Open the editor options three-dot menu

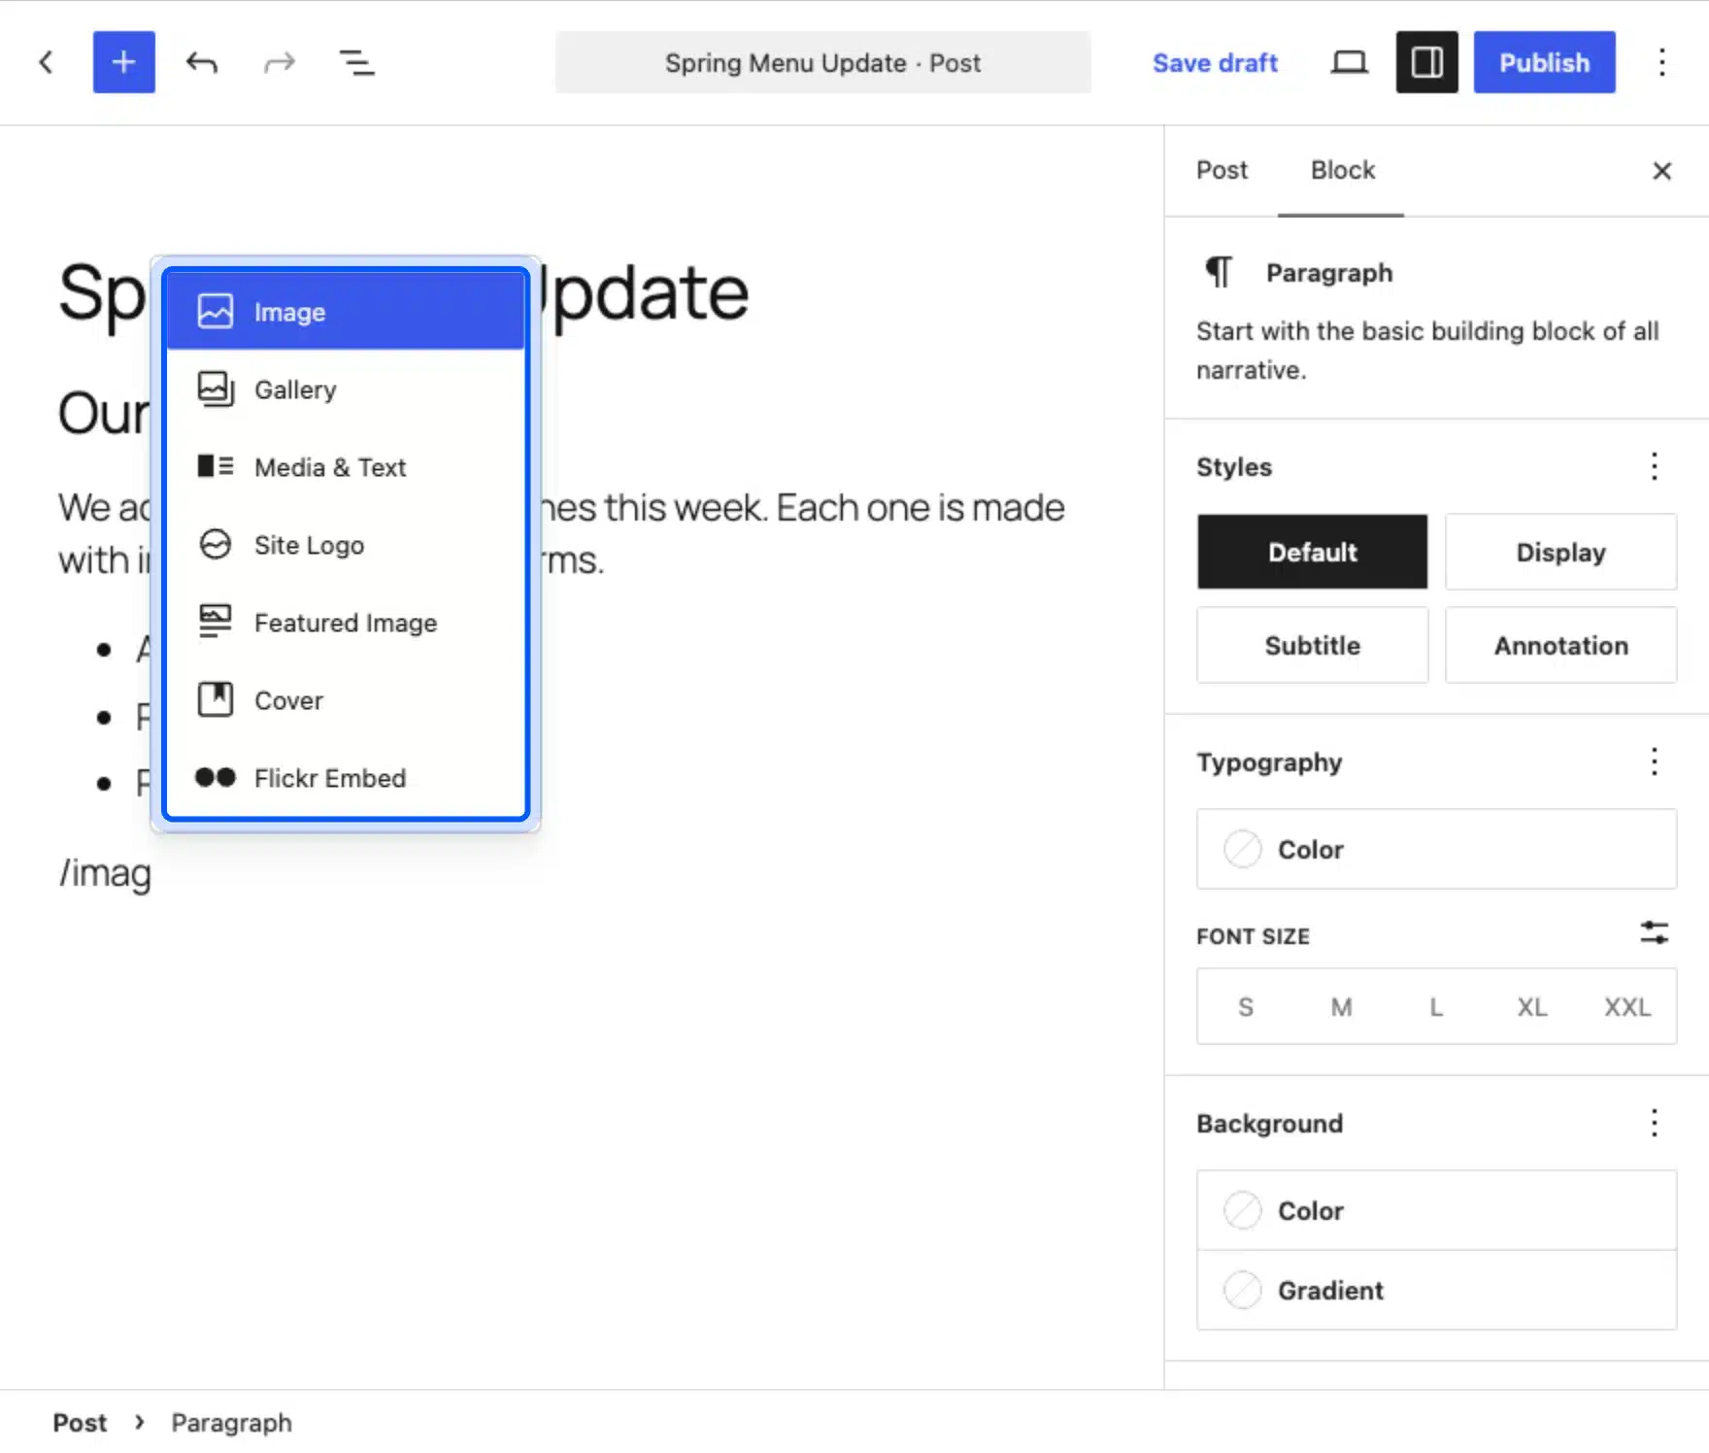point(1661,62)
